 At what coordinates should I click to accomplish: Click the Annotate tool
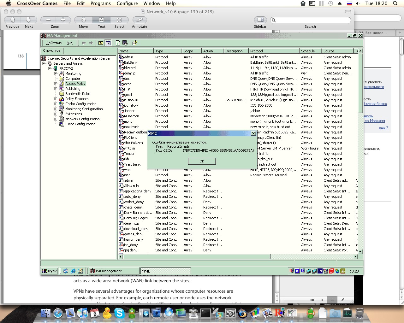point(140,20)
